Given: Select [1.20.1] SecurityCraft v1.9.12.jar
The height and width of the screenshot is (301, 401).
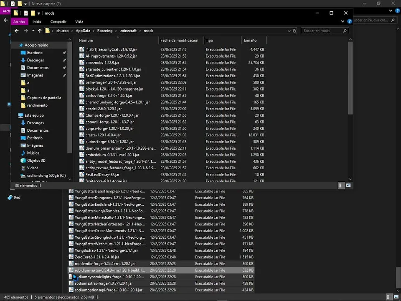Looking at the screenshot, I should (111, 49).
